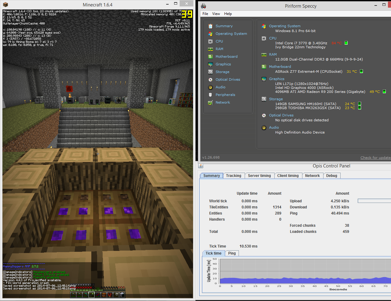Viewport: 391px width, 301px height.
Task: Click the Tick time update graph
Action: [x=305, y=271]
